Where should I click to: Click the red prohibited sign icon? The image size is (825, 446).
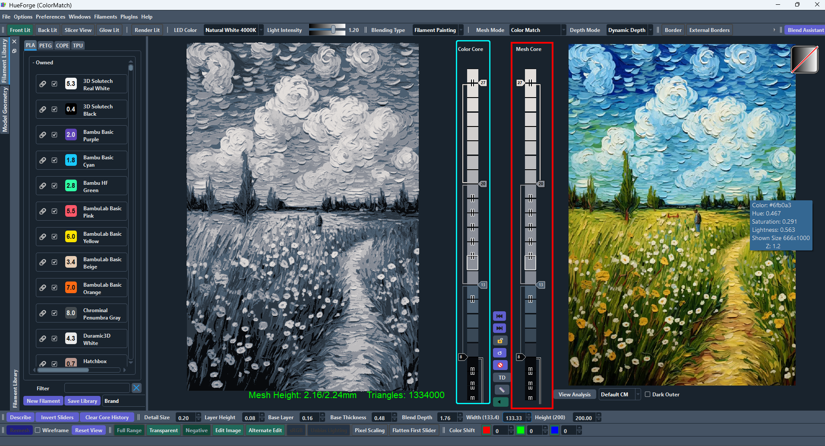[500, 365]
